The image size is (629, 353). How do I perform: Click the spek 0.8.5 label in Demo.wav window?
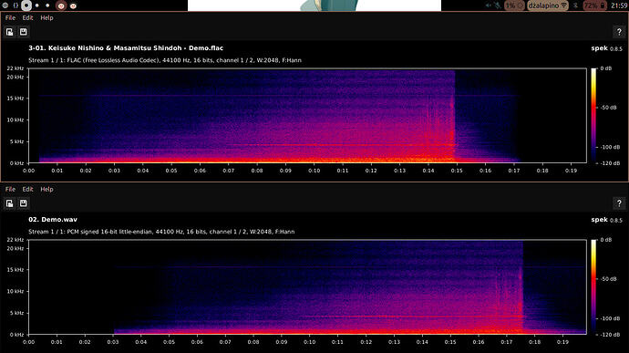tap(606, 220)
